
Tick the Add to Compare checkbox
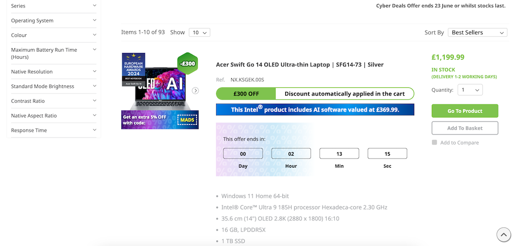coord(434,143)
